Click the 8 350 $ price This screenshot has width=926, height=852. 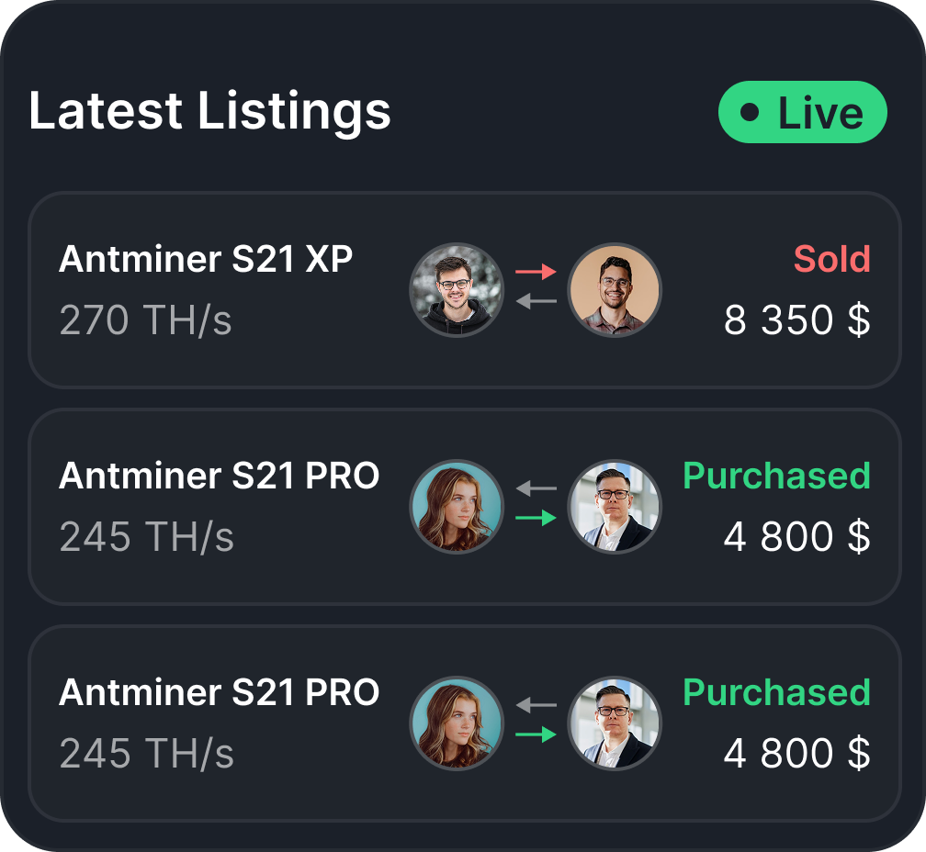[796, 320]
